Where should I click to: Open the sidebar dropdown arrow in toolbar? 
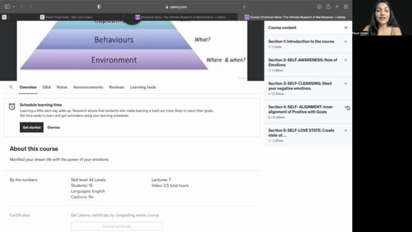(x=14, y=6)
